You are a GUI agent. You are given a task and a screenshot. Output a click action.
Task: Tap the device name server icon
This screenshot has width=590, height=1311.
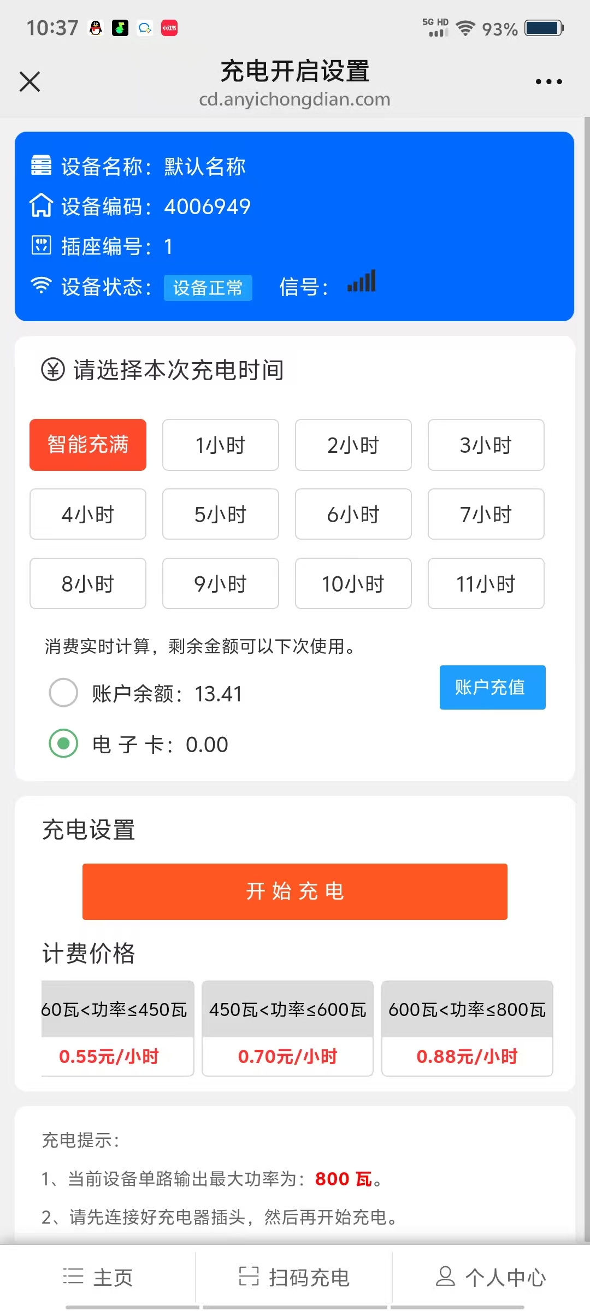pyautogui.click(x=41, y=166)
